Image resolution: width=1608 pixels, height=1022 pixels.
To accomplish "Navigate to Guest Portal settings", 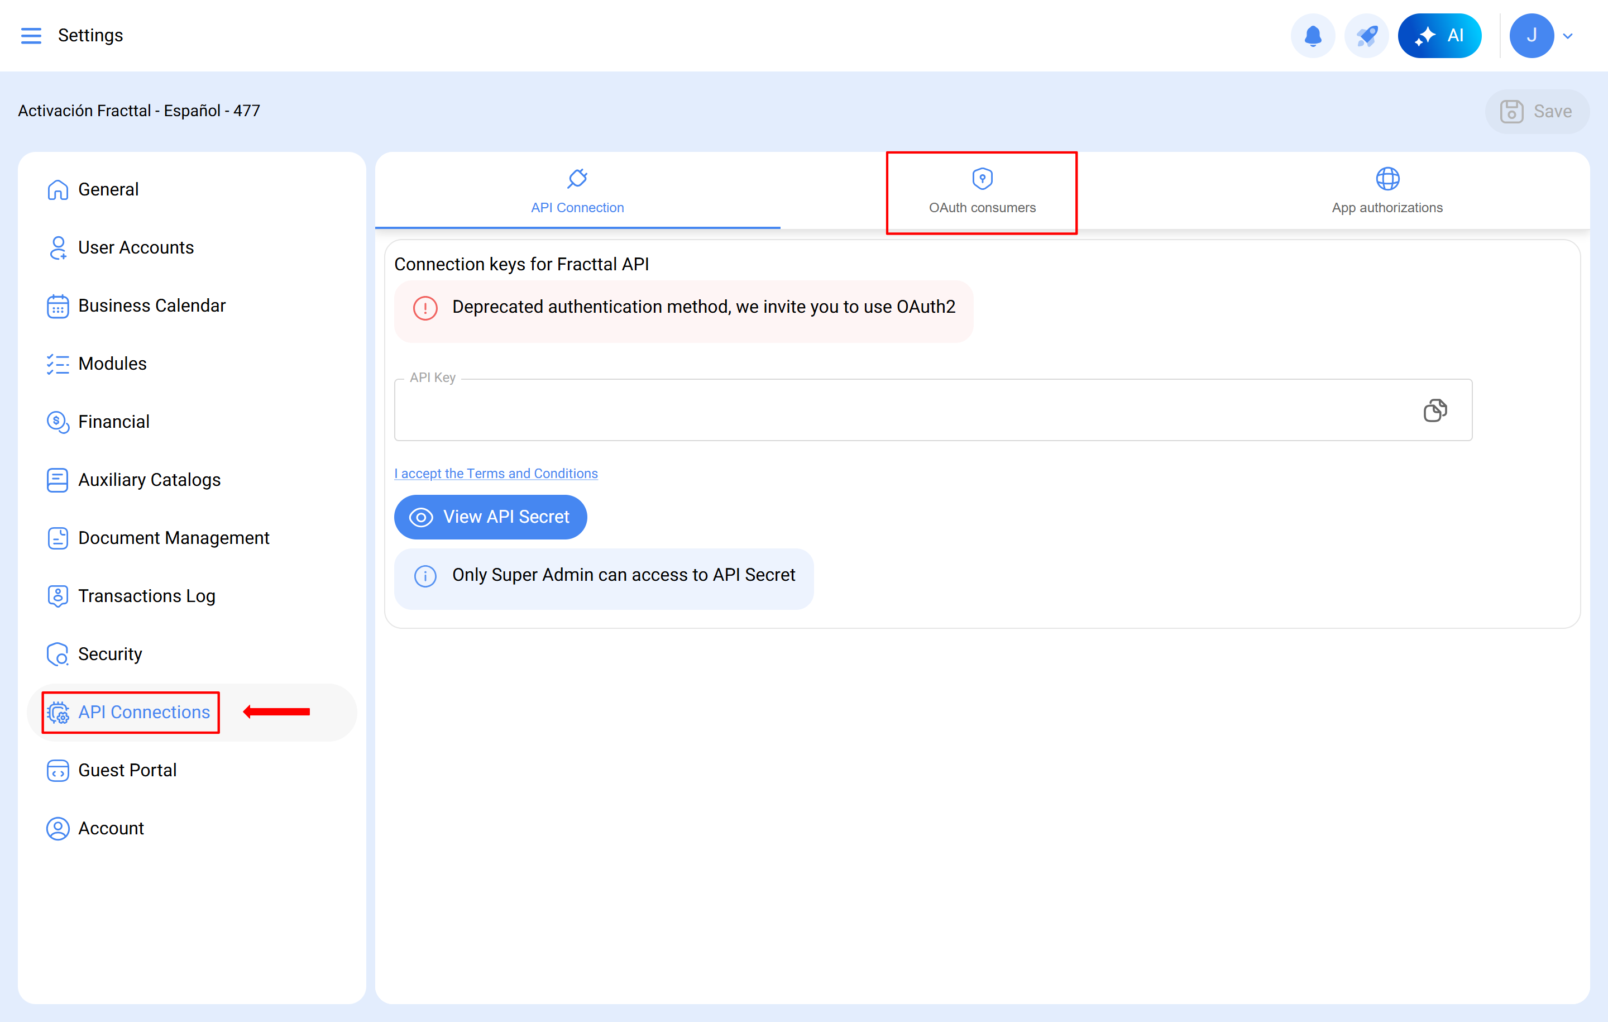I will pos(127,770).
